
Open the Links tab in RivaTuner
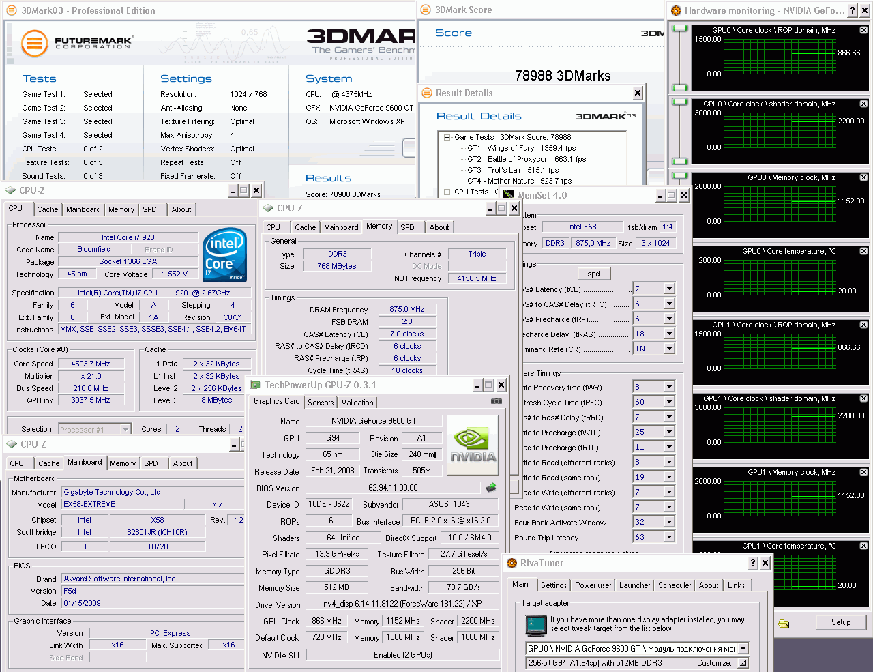point(736,585)
